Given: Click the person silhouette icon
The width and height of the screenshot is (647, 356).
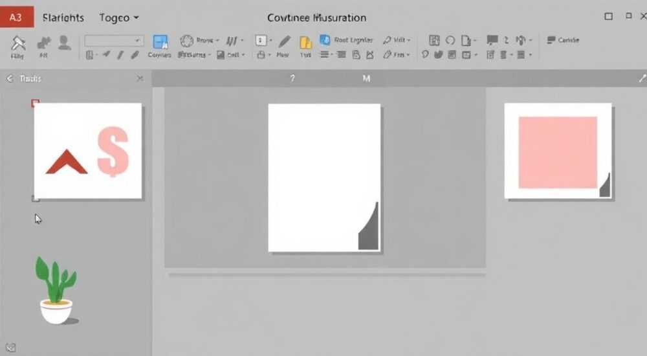Looking at the screenshot, I should pyautogui.click(x=64, y=43).
